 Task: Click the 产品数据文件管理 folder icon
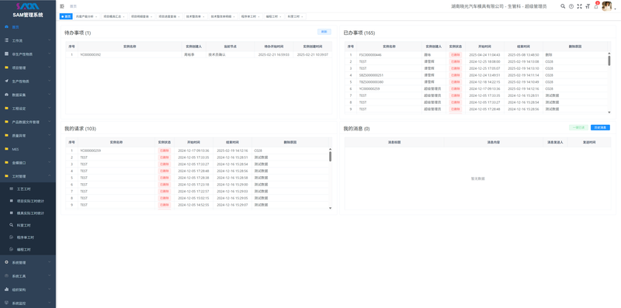coord(6,122)
